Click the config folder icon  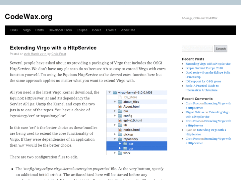[120, 116]
